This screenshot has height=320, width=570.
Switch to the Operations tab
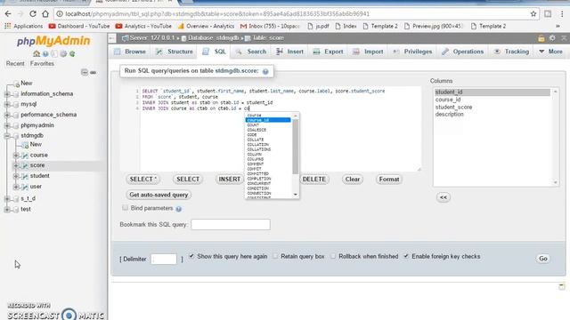(462, 52)
